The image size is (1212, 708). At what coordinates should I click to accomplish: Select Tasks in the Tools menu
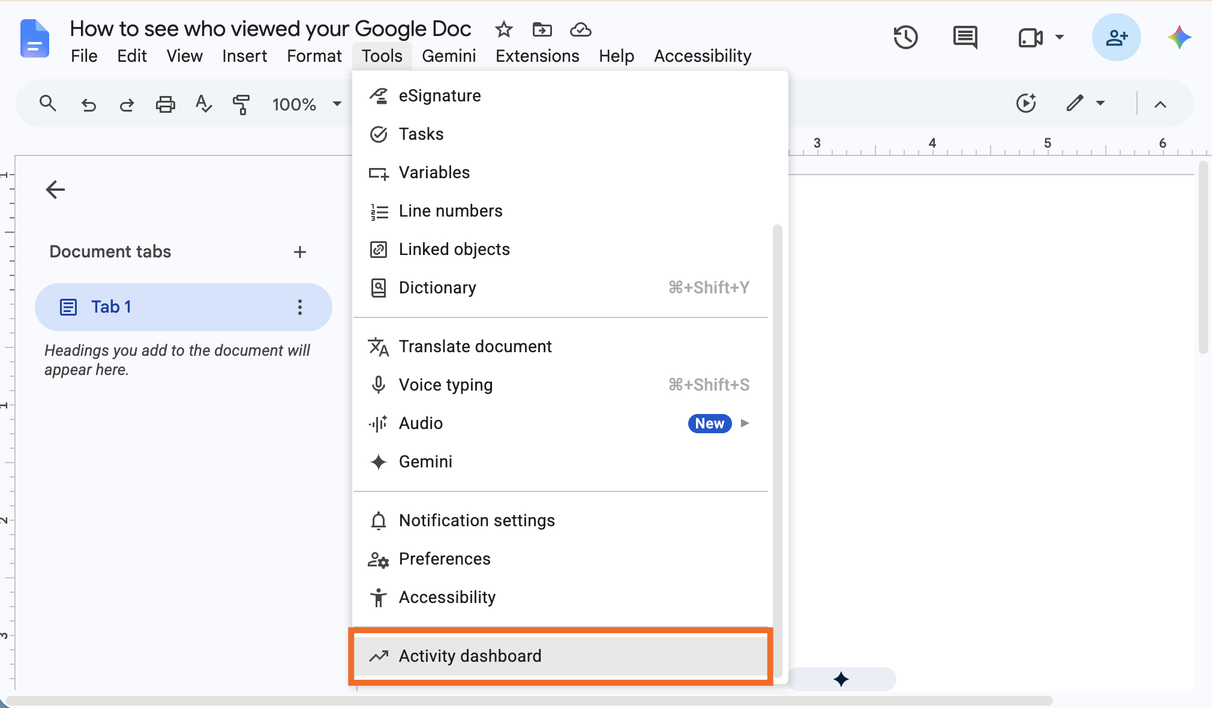pyautogui.click(x=560, y=134)
